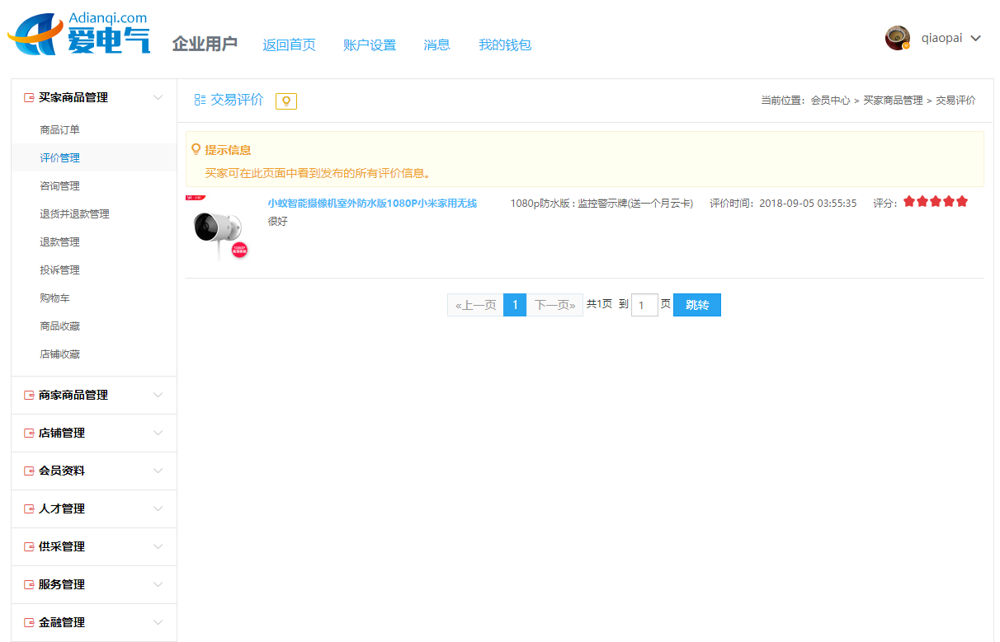
Task: Open the 小蚁智能摄像机 product title link
Action: (x=372, y=204)
